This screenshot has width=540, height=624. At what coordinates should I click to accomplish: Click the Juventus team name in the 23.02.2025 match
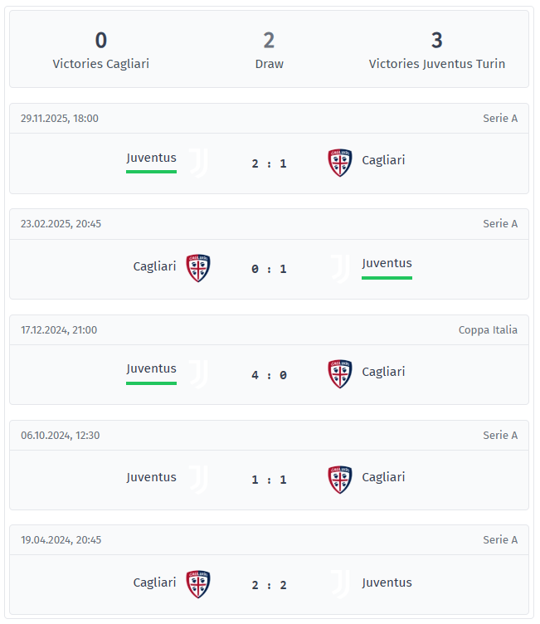387,263
